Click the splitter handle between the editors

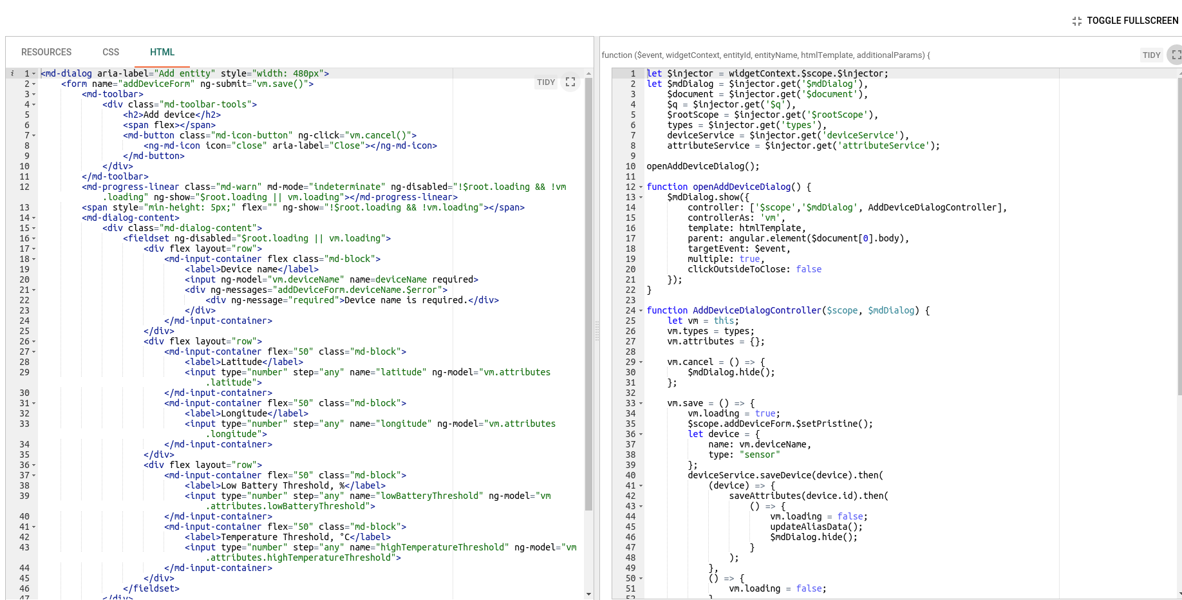(x=597, y=331)
